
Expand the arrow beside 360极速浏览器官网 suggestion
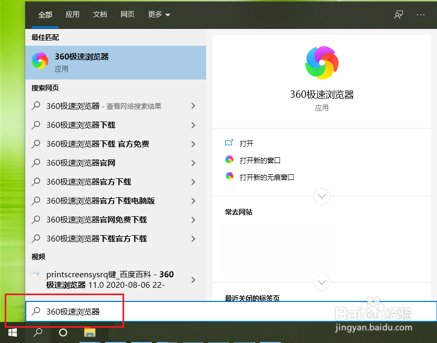click(193, 163)
